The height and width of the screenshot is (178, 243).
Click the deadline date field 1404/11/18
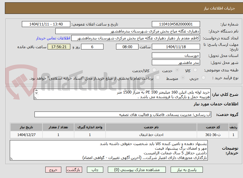tap(176, 47)
